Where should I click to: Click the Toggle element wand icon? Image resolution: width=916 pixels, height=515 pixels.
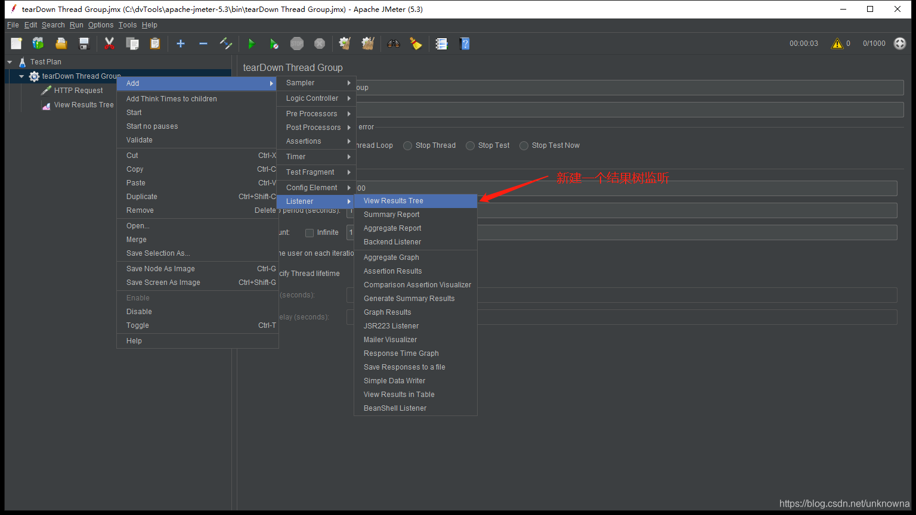[x=226, y=44]
